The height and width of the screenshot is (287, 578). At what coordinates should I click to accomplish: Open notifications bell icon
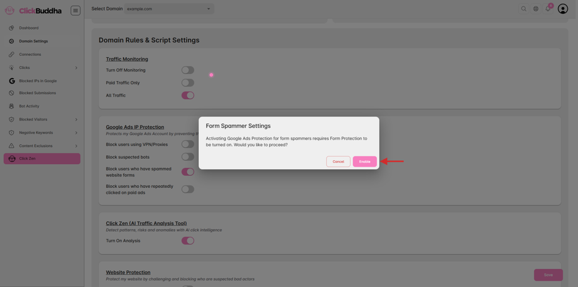pyautogui.click(x=548, y=9)
